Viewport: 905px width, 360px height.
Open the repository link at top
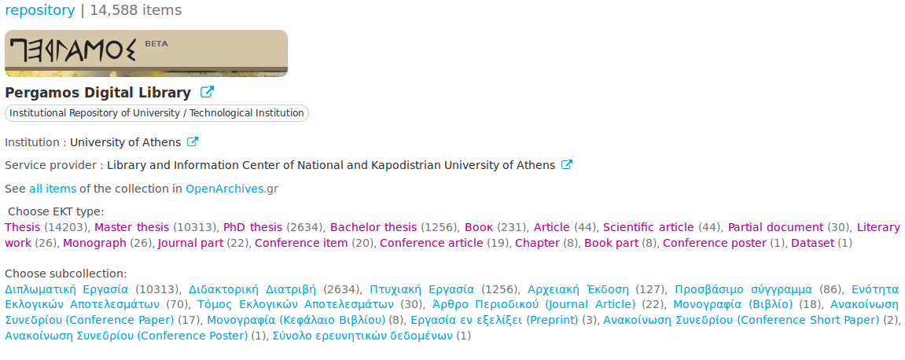40,10
